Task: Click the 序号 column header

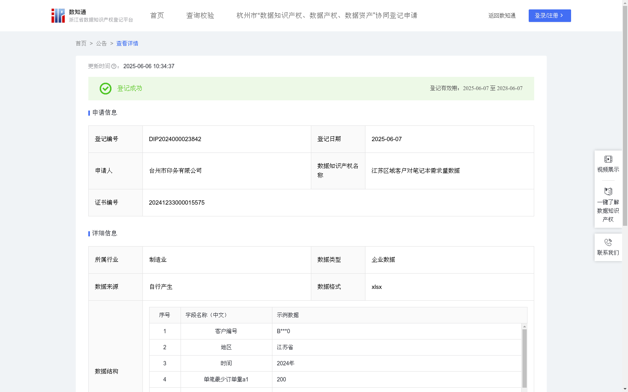Action: coord(165,315)
